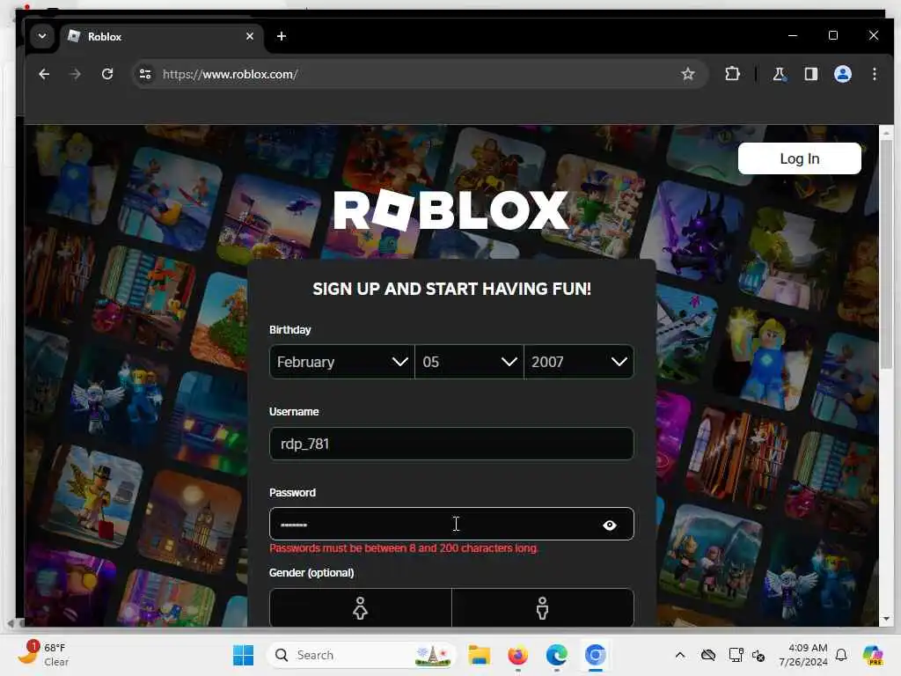Close the Roblox tab
Viewport: 901px width, 676px height.
[x=249, y=36]
